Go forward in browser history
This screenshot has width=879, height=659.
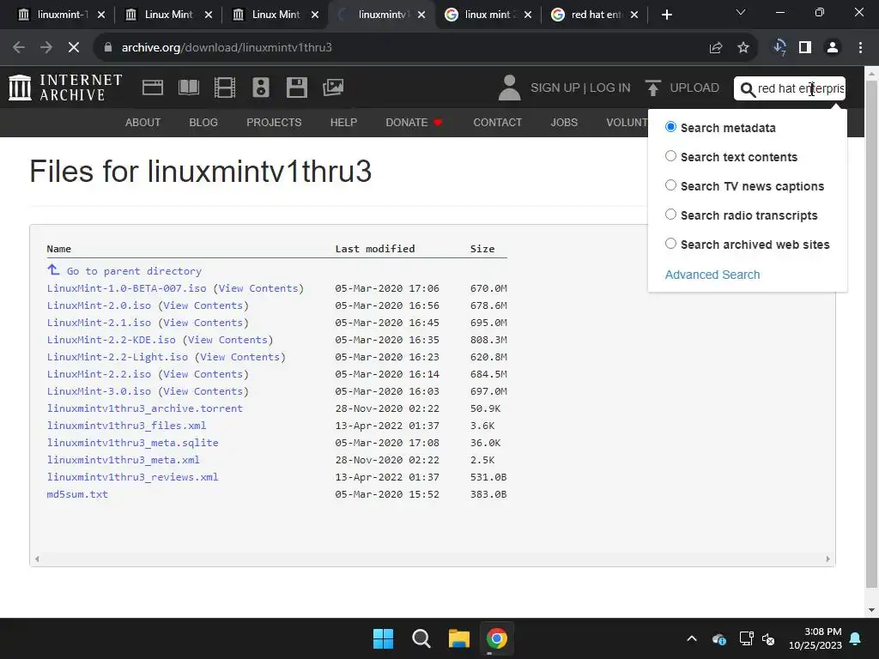[x=46, y=48]
